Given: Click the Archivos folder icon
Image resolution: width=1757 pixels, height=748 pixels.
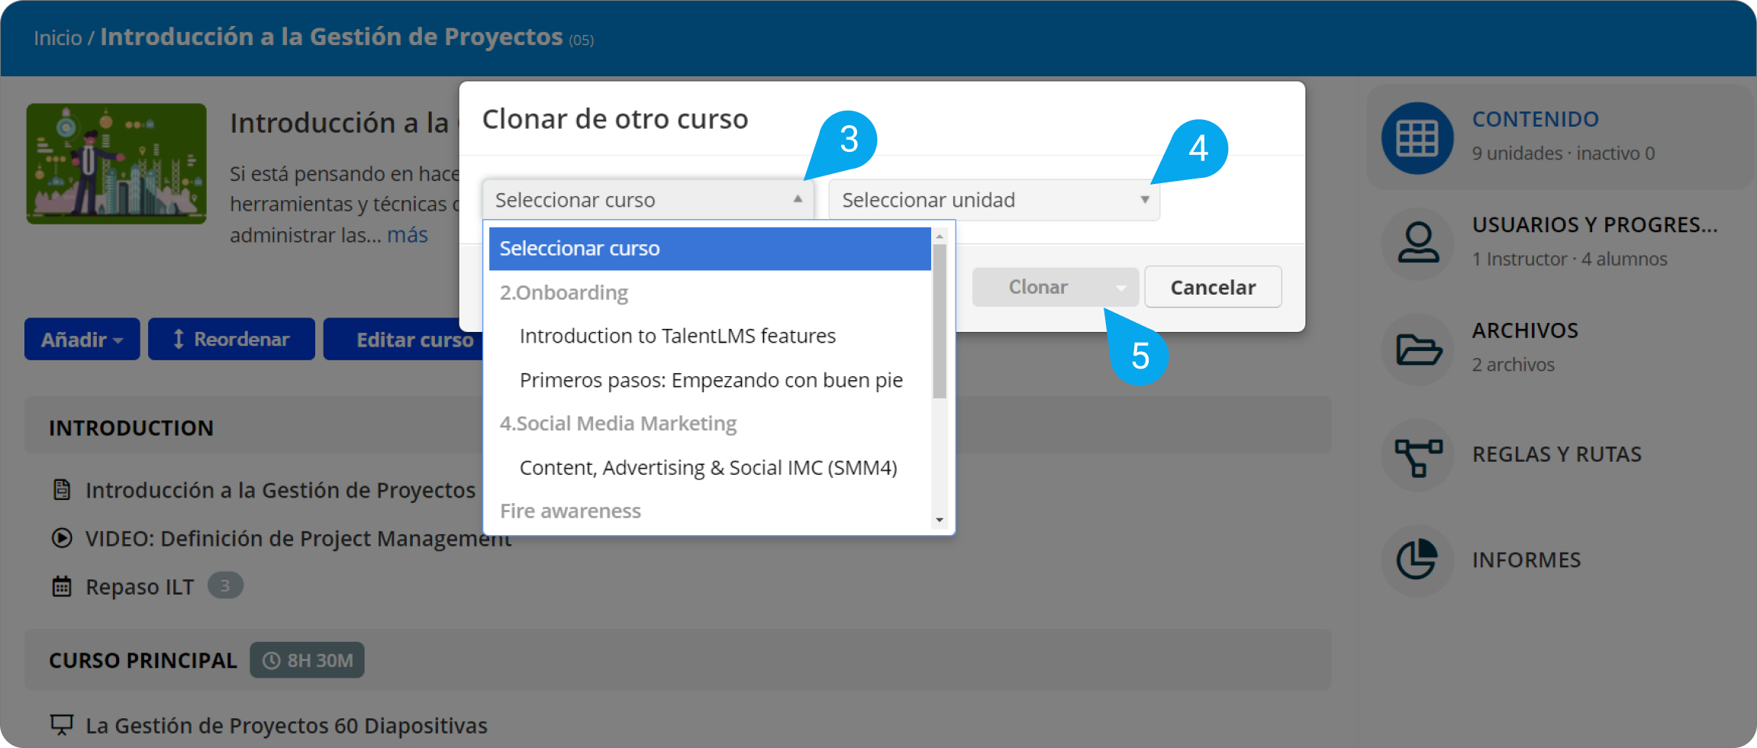Looking at the screenshot, I should coord(1417,350).
